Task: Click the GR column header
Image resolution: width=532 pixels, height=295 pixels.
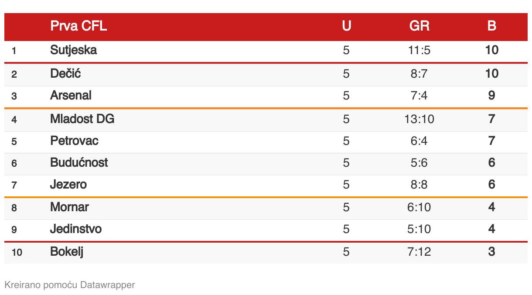Action: pyautogui.click(x=419, y=26)
